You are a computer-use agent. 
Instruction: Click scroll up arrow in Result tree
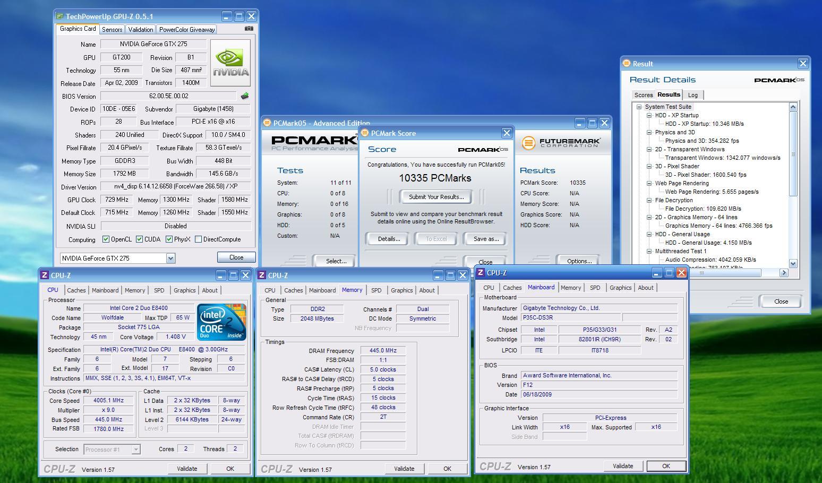[x=793, y=107]
